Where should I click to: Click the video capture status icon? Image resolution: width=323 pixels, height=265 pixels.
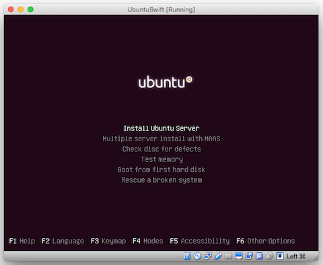tap(249, 256)
